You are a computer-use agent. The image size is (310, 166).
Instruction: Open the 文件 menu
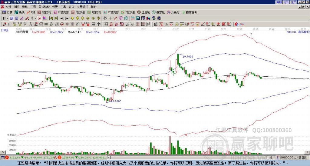(x=8, y=7)
